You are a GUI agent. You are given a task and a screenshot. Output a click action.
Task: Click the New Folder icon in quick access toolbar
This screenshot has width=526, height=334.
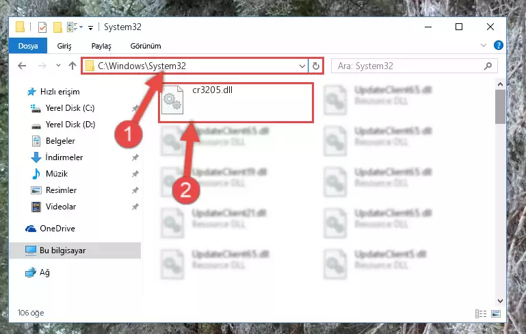click(x=57, y=27)
